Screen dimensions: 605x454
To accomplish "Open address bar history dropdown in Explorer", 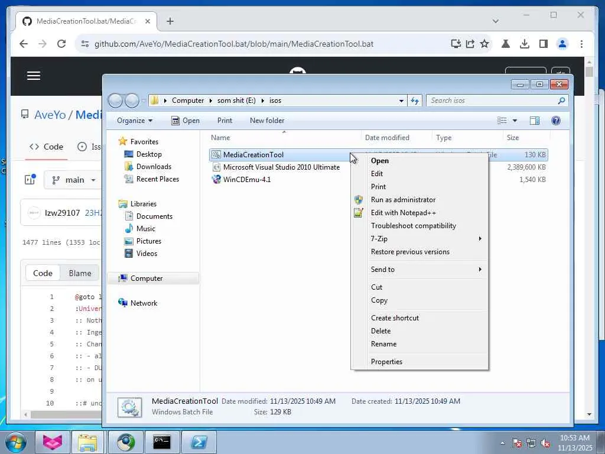I will click(401, 100).
